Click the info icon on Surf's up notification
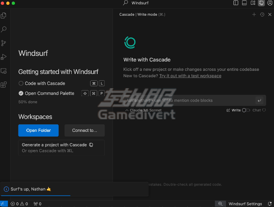 [x=6, y=189]
